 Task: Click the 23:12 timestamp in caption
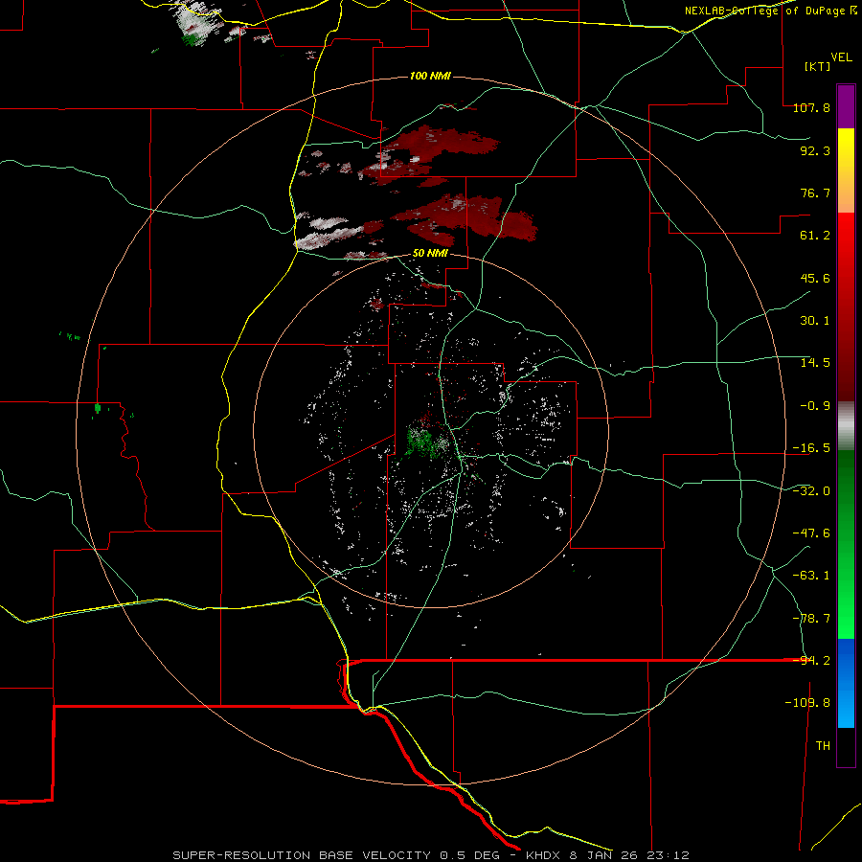point(668,855)
